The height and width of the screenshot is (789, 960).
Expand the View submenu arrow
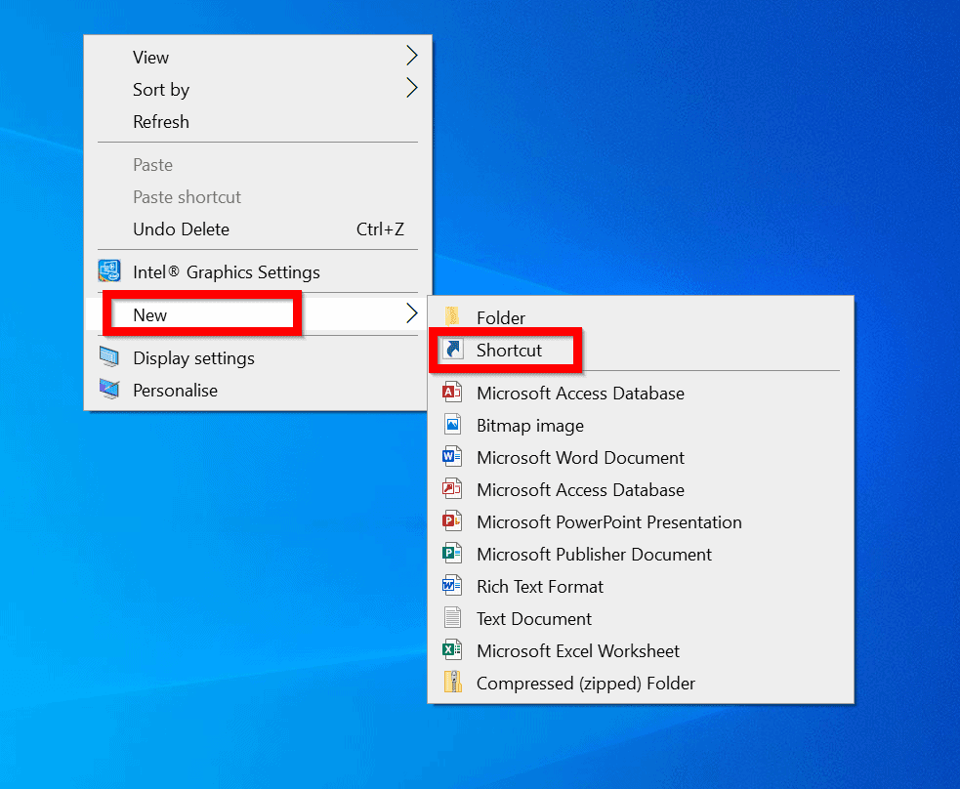click(412, 56)
